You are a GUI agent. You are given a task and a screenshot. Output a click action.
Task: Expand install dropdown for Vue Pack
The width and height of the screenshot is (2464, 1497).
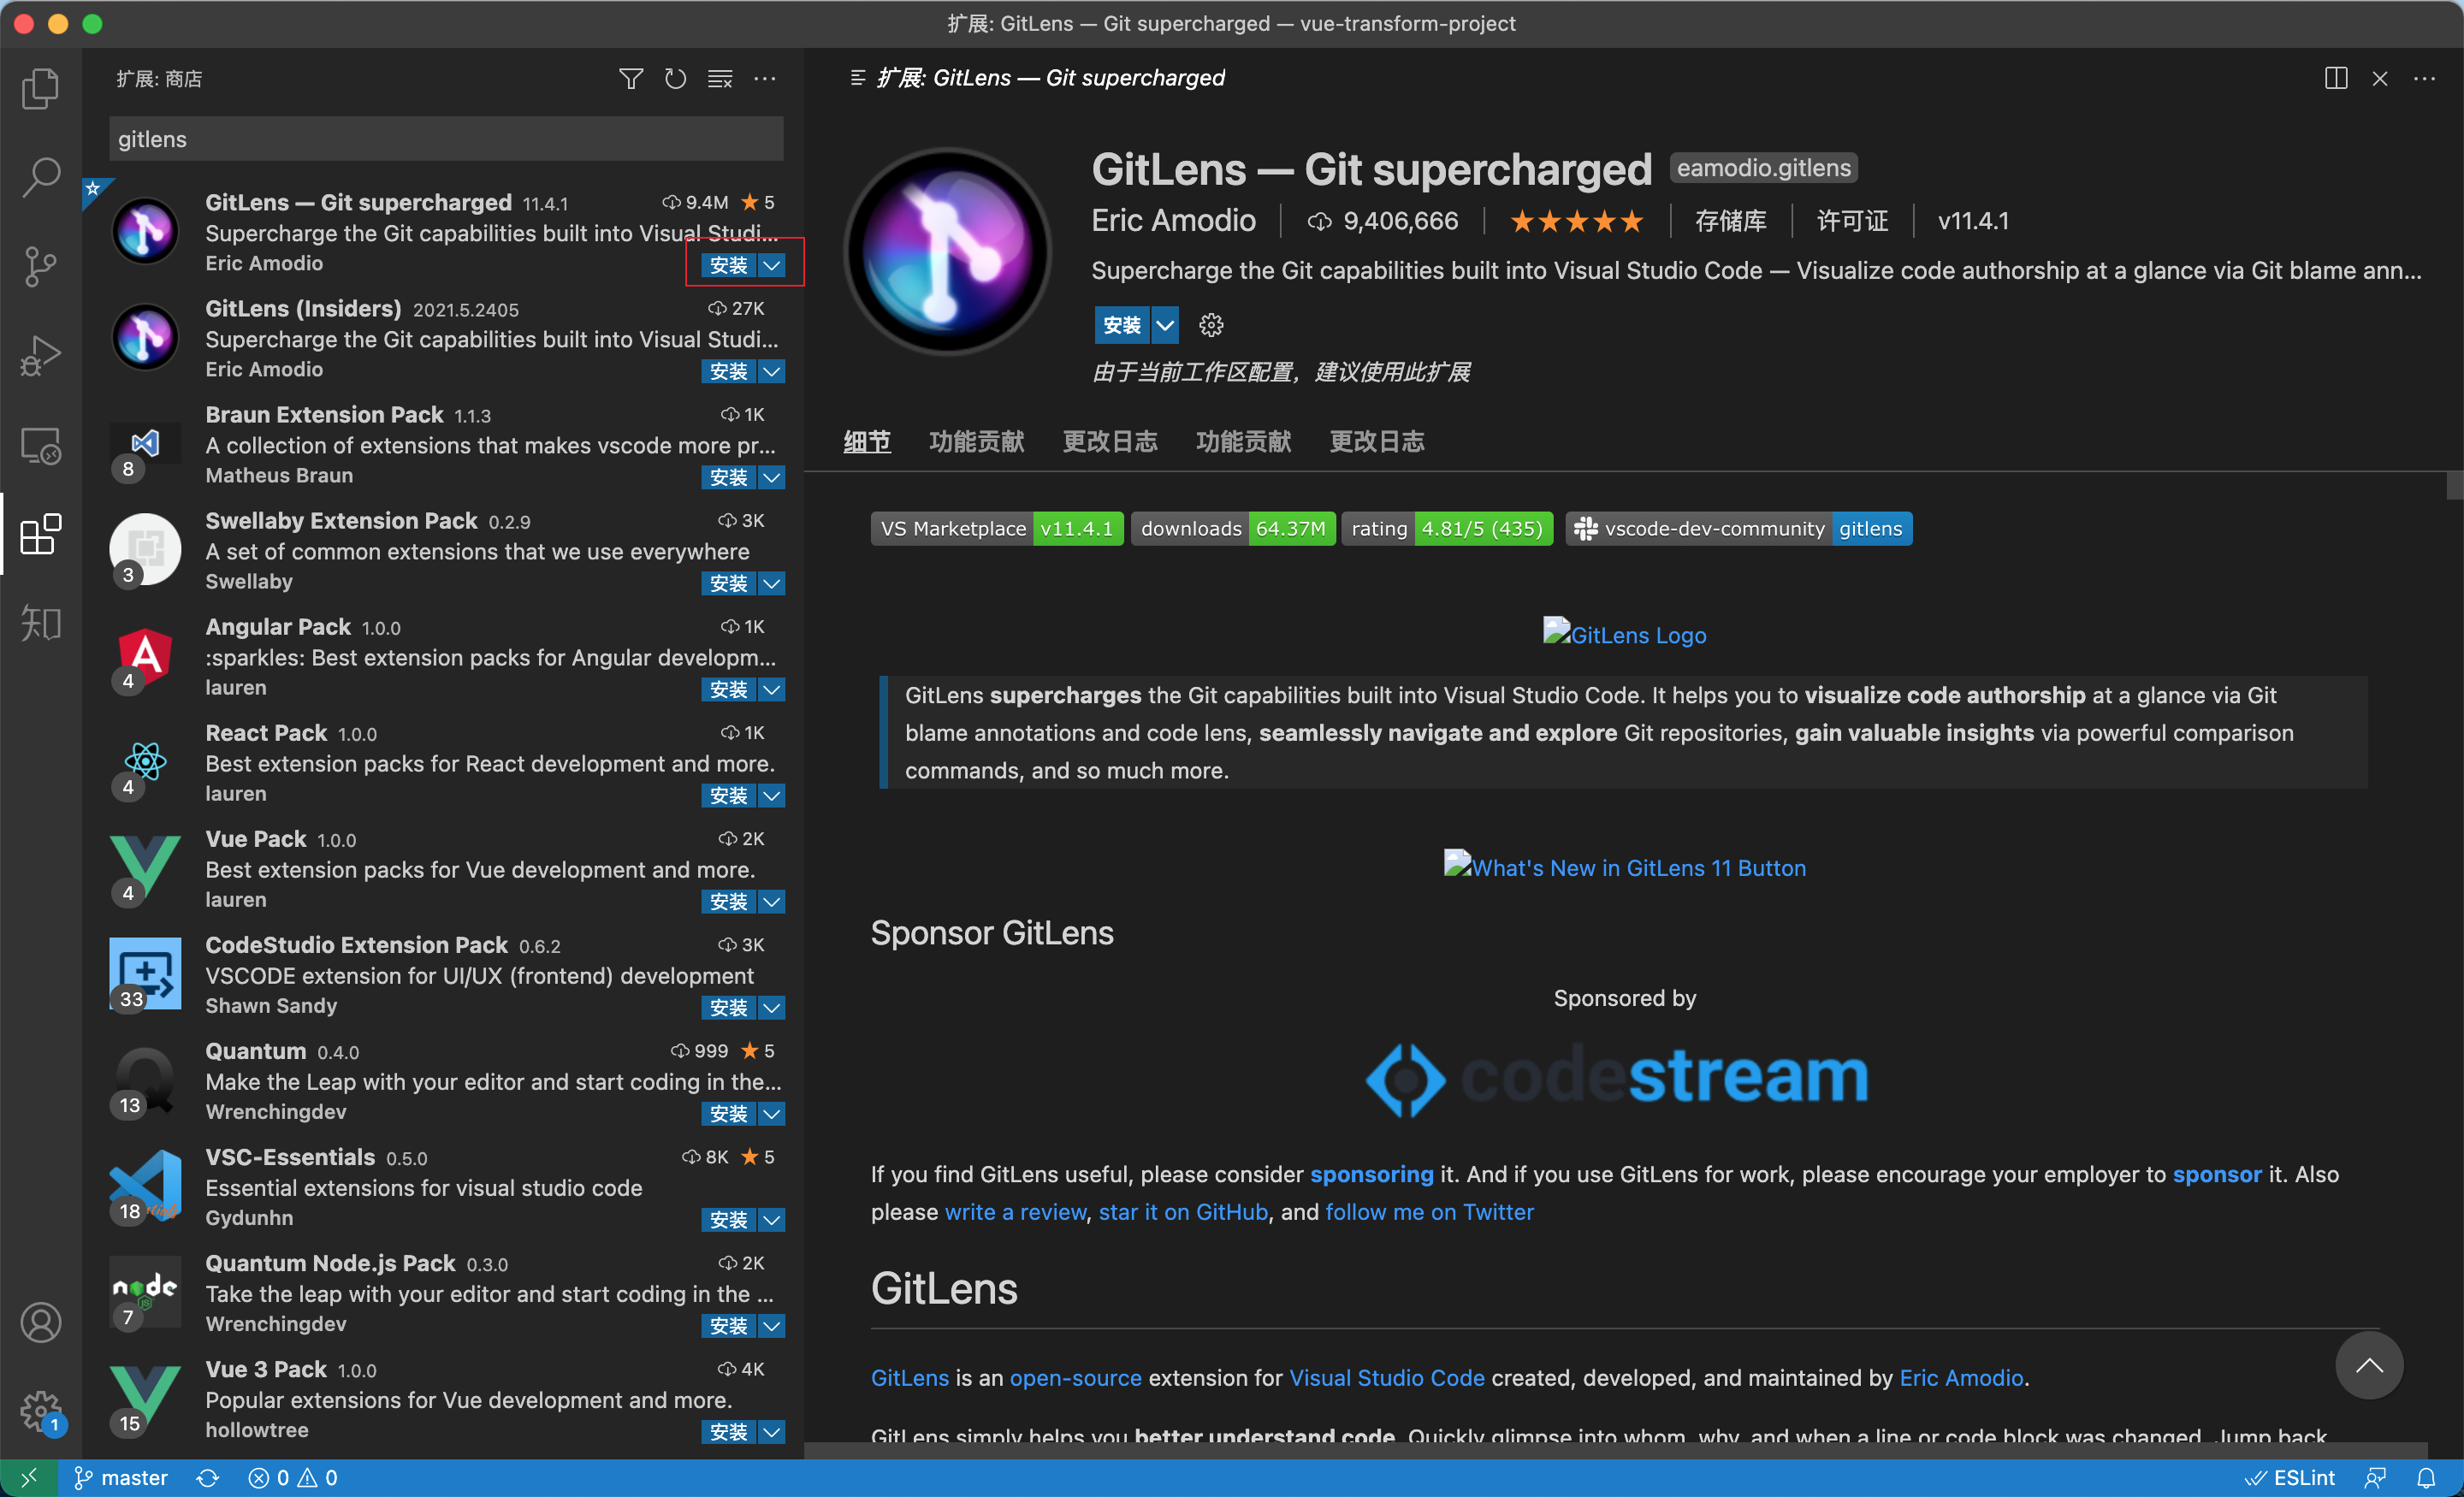772,902
